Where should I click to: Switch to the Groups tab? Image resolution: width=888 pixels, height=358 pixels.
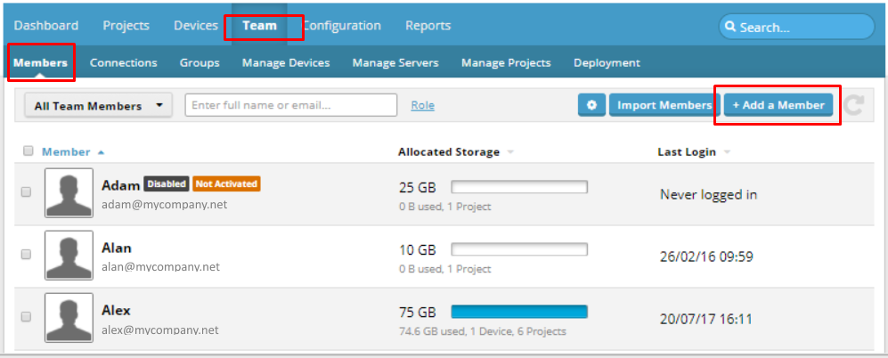tap(200, 63)
